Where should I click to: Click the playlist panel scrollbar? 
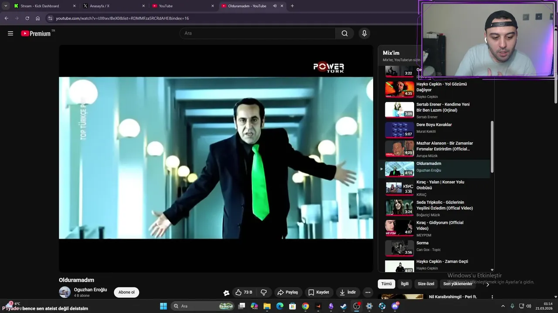(x=492, y=147)
